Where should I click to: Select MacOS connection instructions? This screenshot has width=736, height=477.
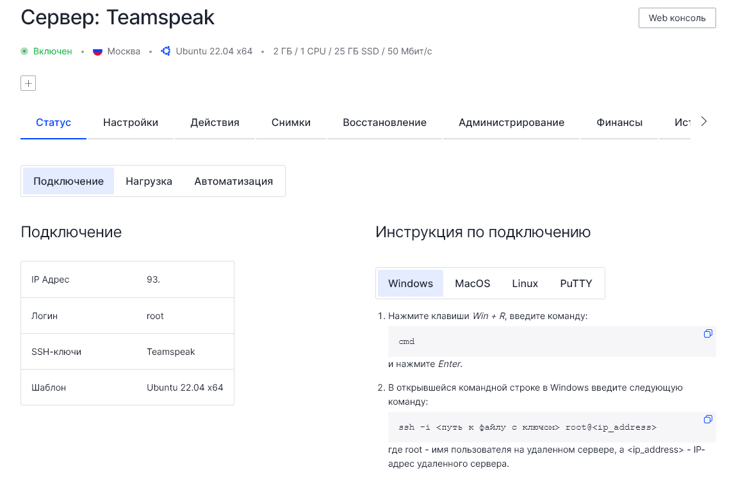(472, 283)
